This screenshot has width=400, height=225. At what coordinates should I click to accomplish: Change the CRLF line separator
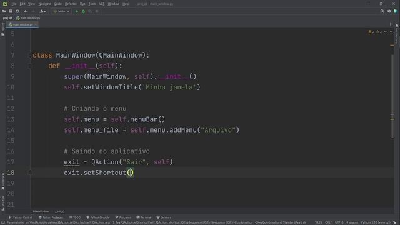tap(328, 222)
